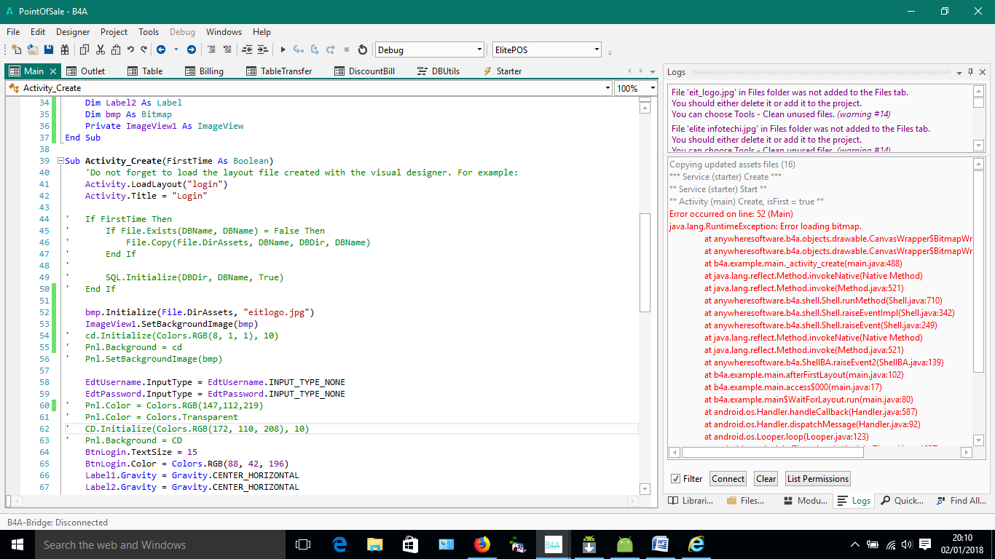The height and width of the screenshot is (559, 995).
Task: Select the Cut tool in the toolbar
Action: 101,49
